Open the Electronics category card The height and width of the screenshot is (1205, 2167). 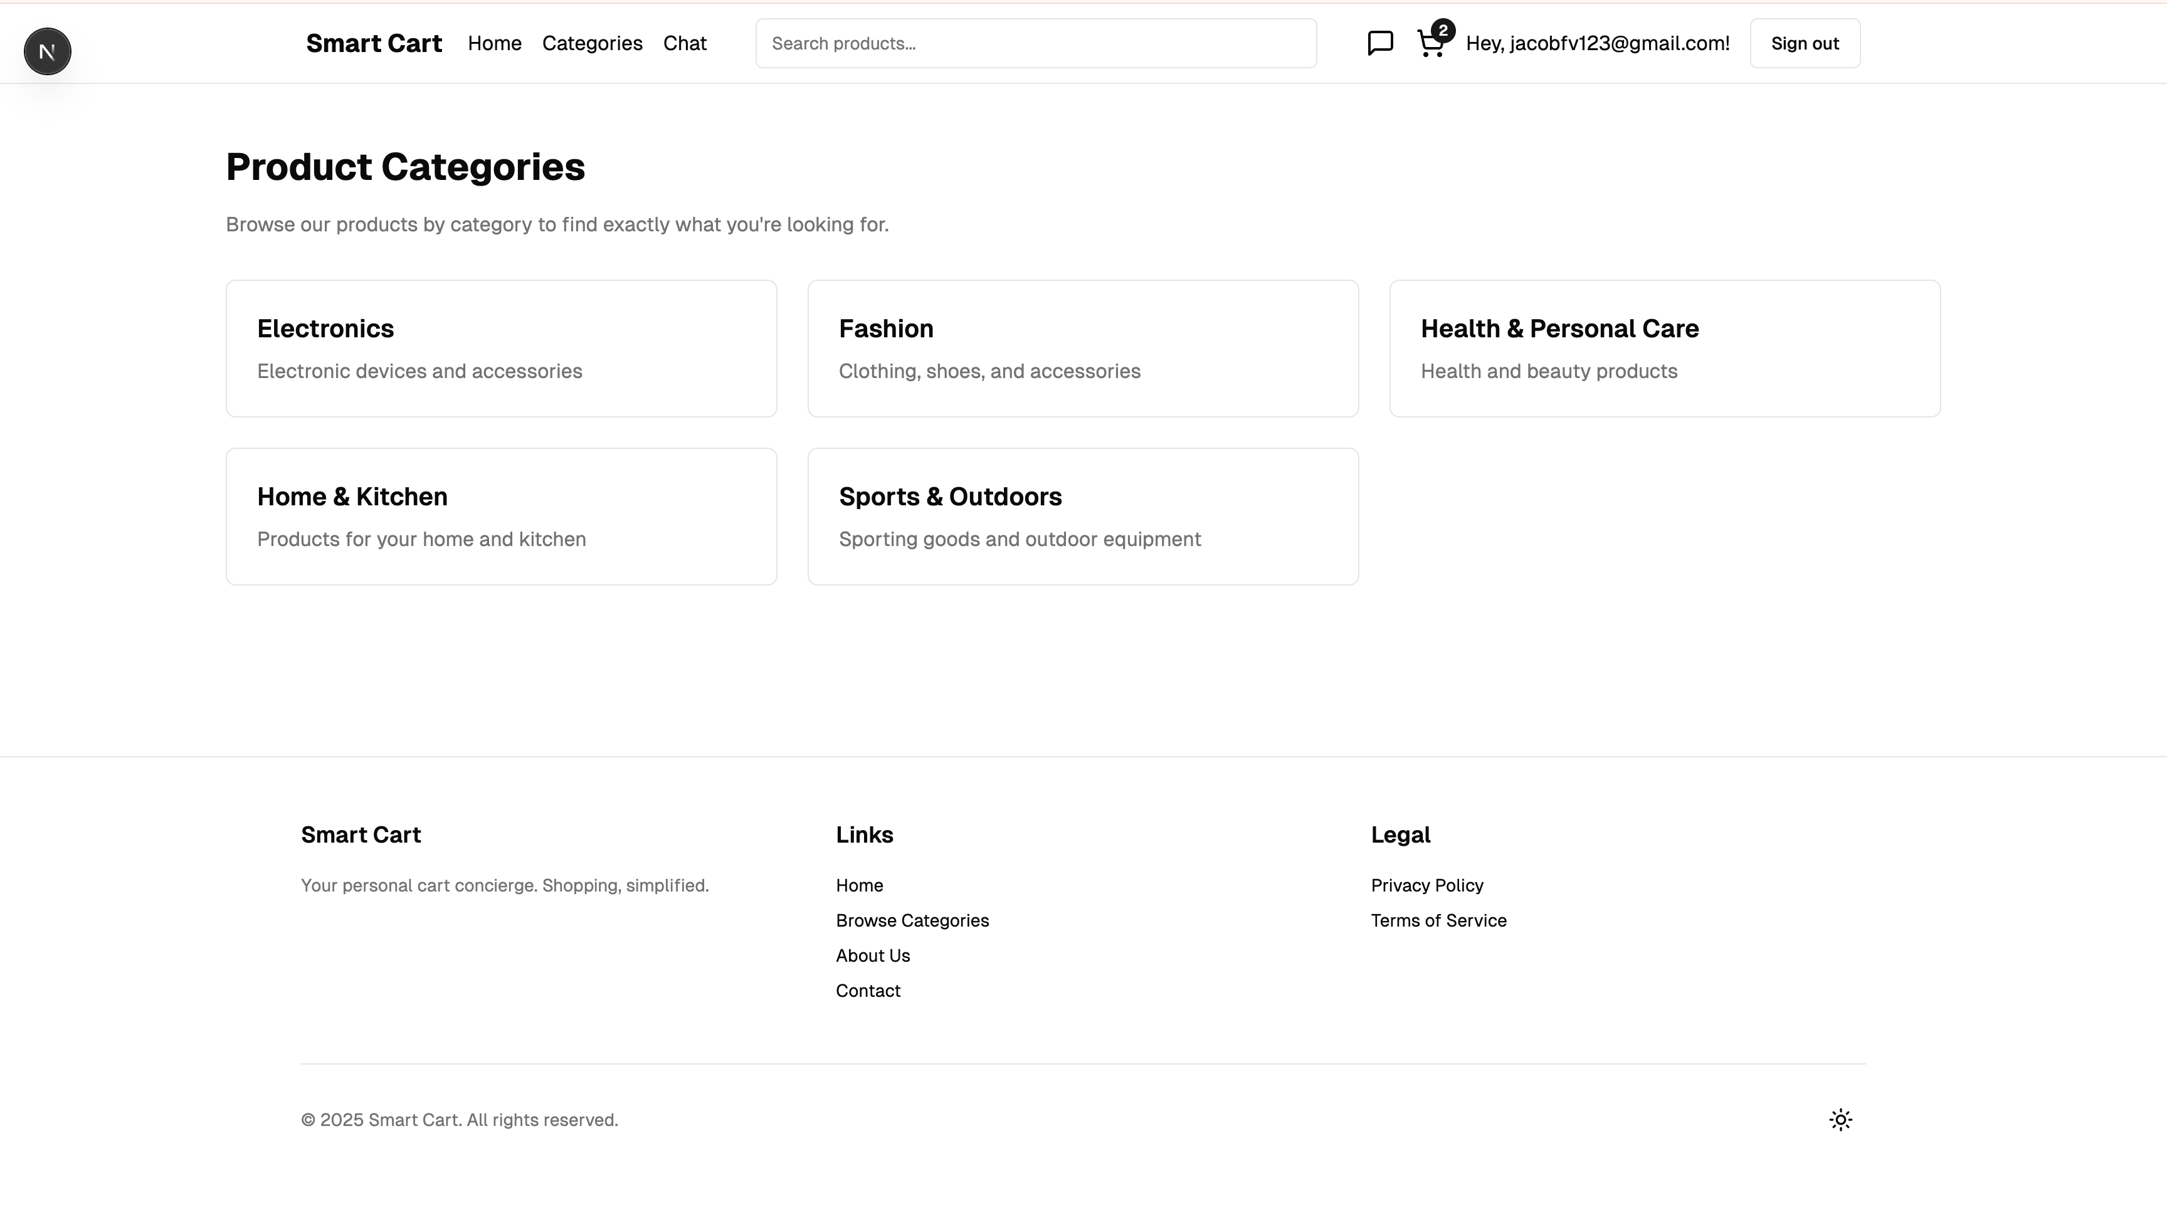point(500,348)
